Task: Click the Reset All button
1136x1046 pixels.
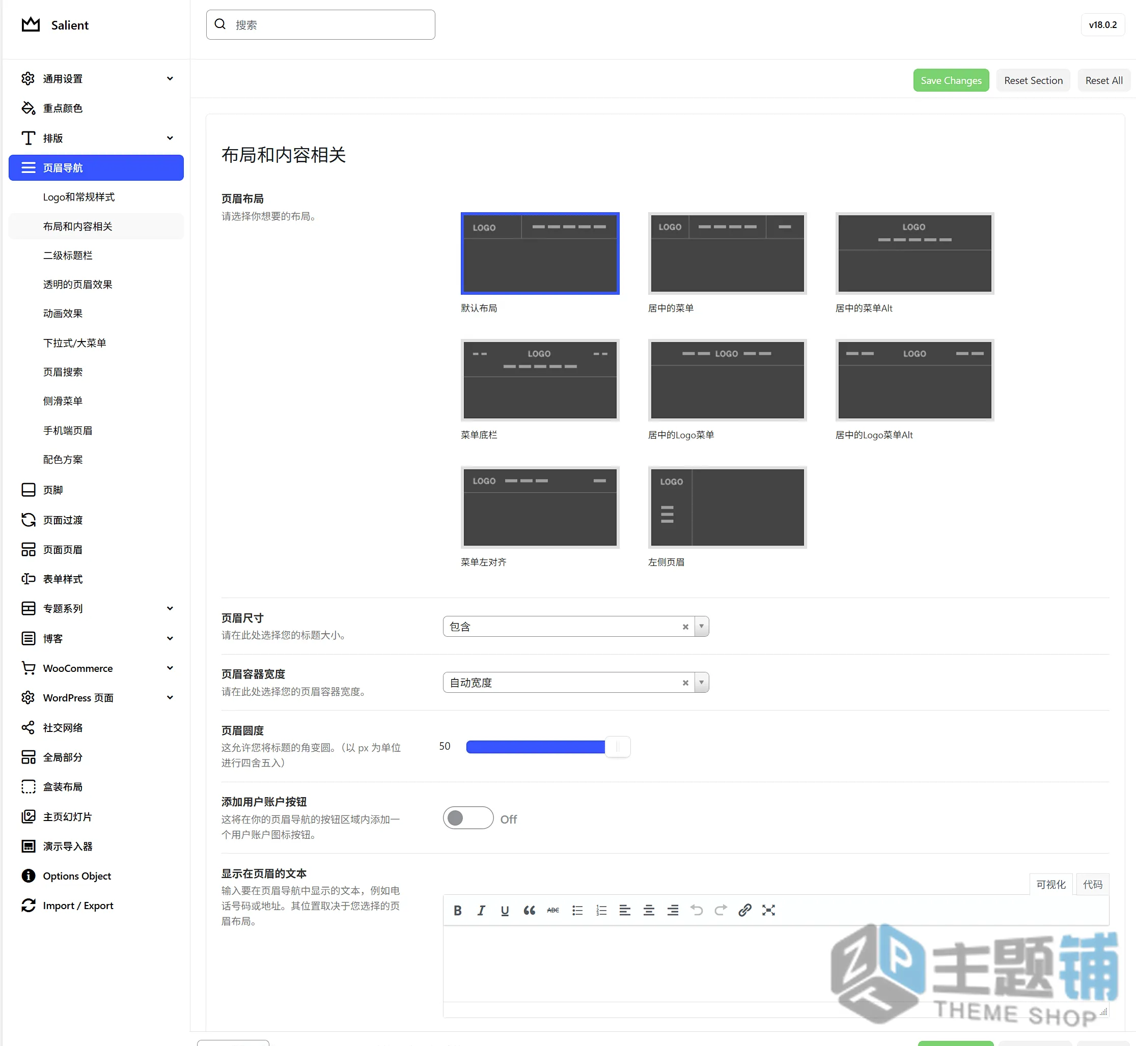Action: [1104, 80]
